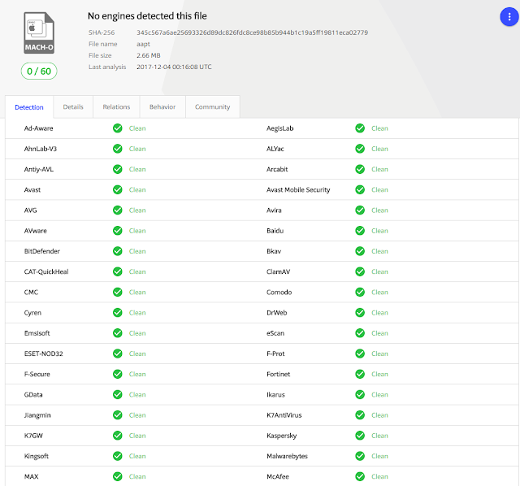This screenshot has height=486, width=520.
Task: Click the green check icon for Avast
Action: point(117,189)
